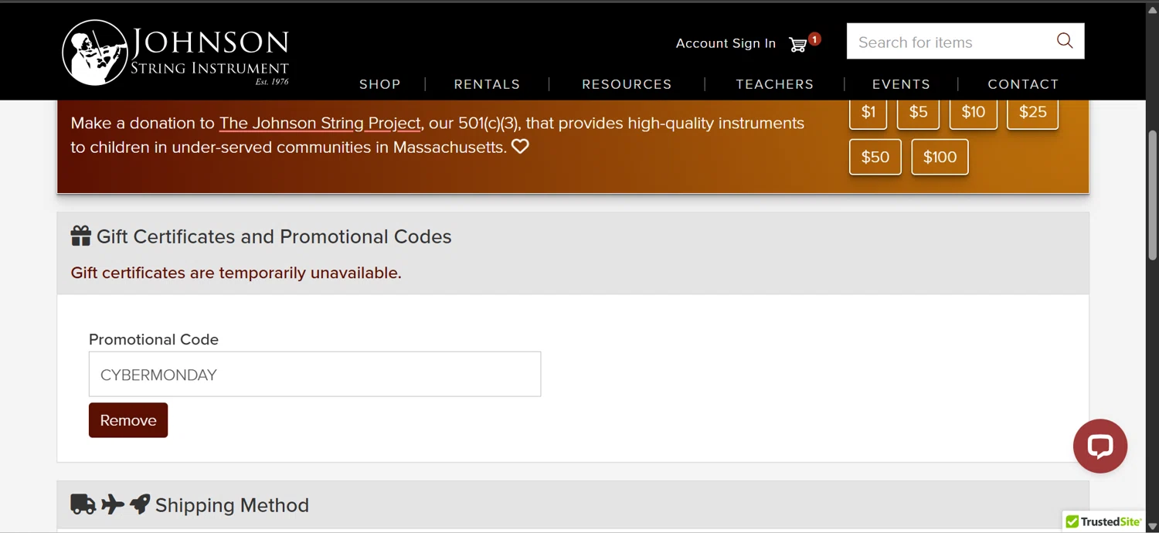1159x533 pixels.
Task: Choose the $10 donation amount
Action: click(973, 113)
